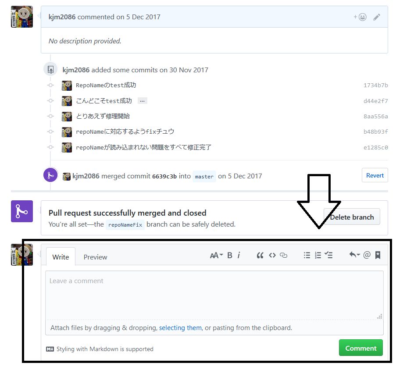Screen dimensions: 396x373
Task: Open commit hash 1734b7b
Action: pos(375,85)
